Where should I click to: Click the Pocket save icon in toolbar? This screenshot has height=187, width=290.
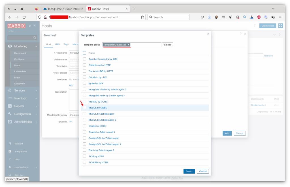(x=202, y=17)
